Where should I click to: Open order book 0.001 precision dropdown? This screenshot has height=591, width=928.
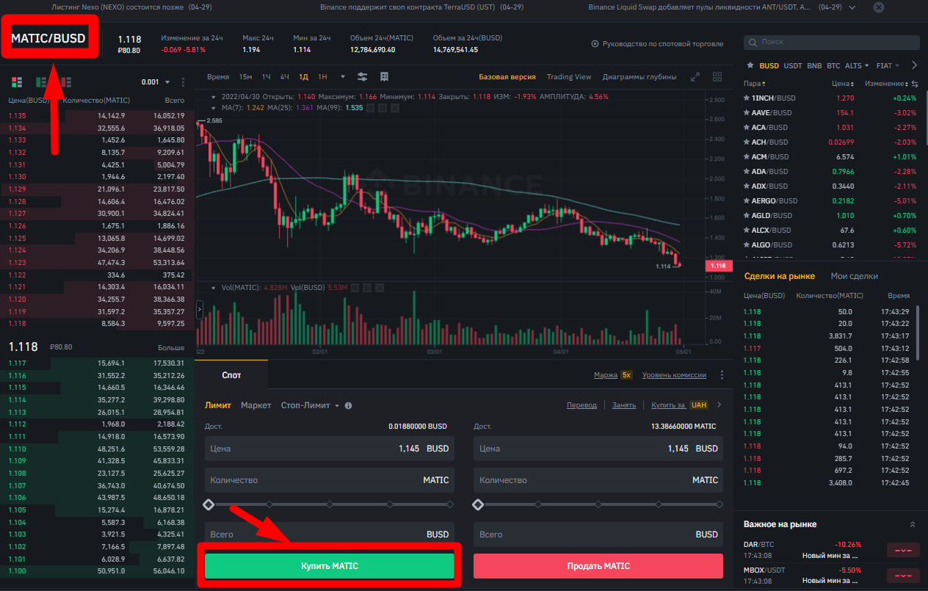155,82
